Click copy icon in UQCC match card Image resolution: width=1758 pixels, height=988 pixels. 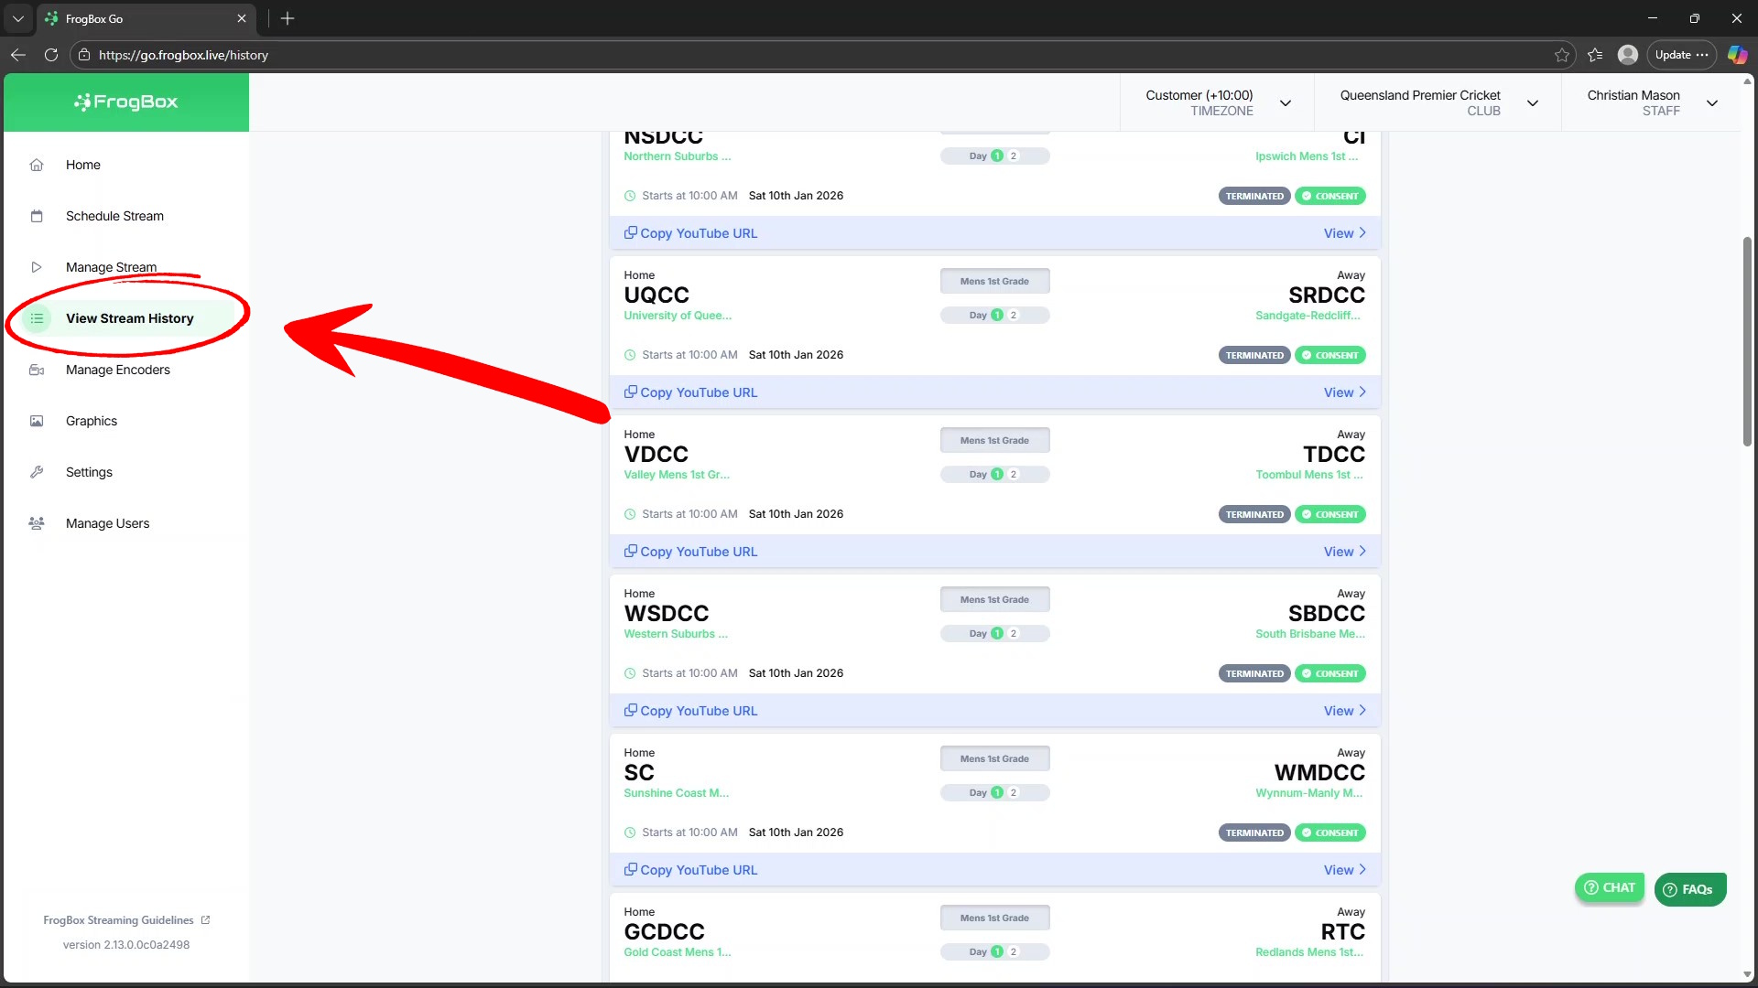click(630, 392)
